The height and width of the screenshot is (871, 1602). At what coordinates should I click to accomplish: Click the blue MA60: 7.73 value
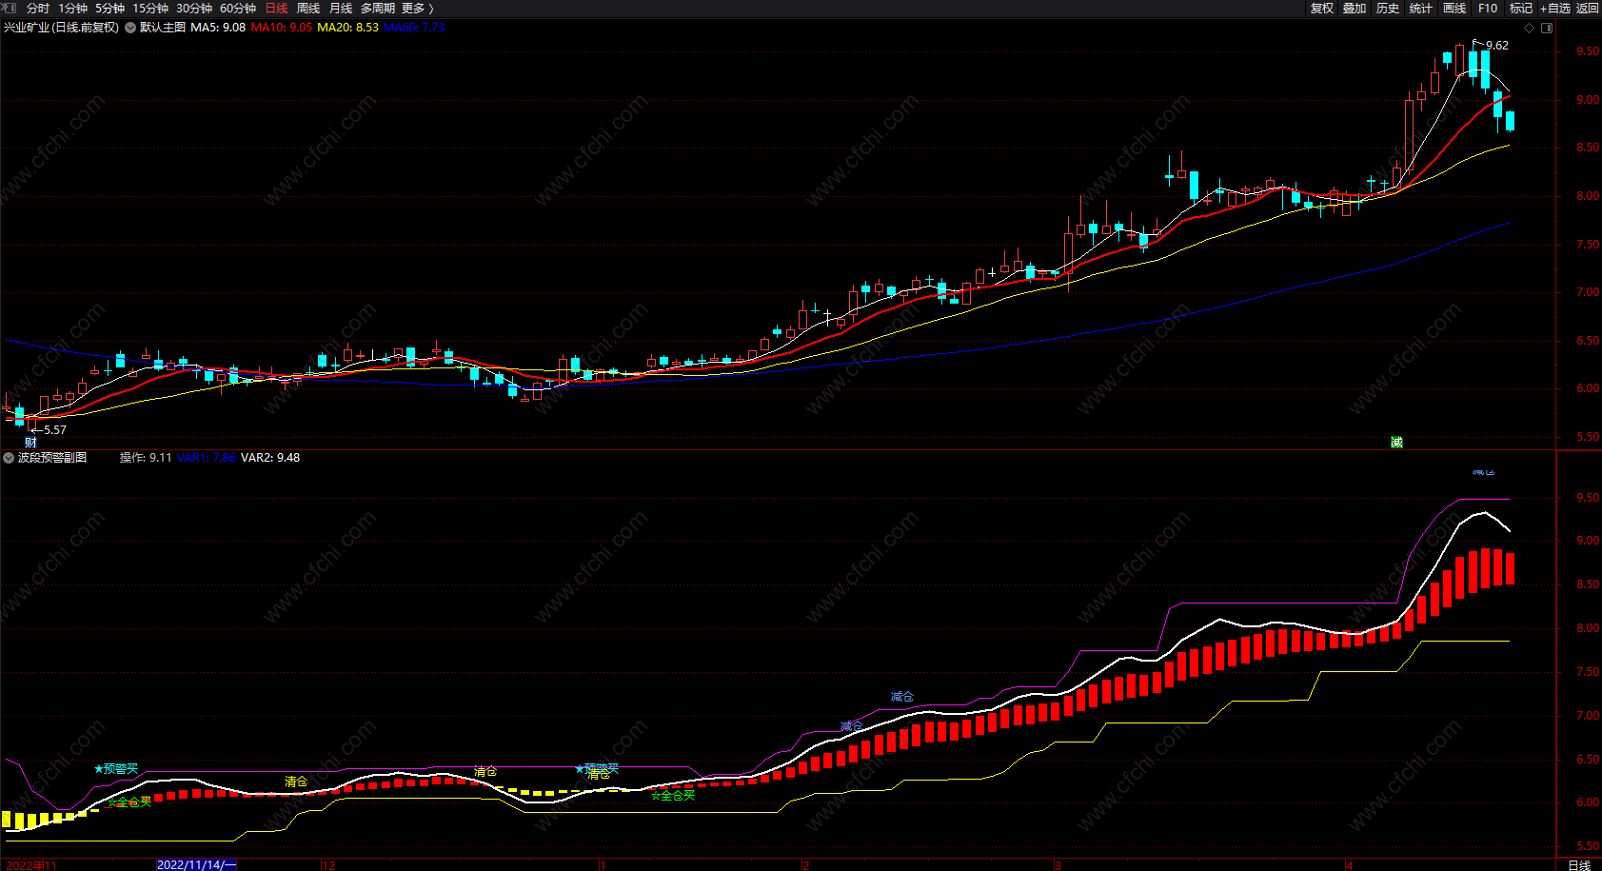click(414, 28)
